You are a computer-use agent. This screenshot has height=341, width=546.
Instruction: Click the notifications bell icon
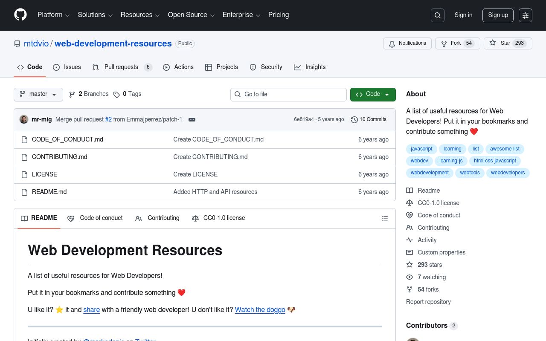pyautogui.click(x=392, y=43)
